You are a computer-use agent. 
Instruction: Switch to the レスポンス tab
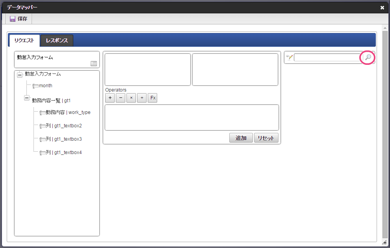[57, 40]
